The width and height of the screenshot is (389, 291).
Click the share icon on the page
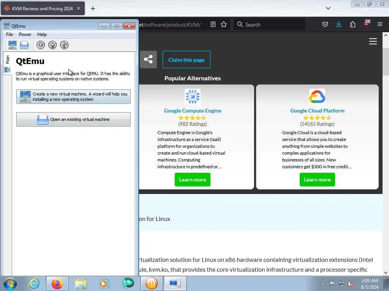pos(149,59)
